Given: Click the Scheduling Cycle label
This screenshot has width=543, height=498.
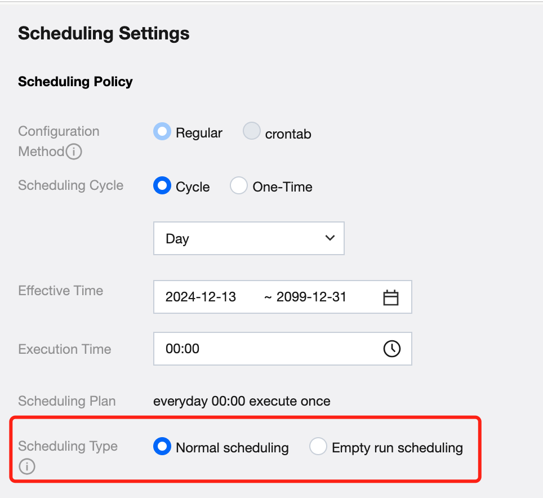Looking at the screenshot, I should 70,185.
